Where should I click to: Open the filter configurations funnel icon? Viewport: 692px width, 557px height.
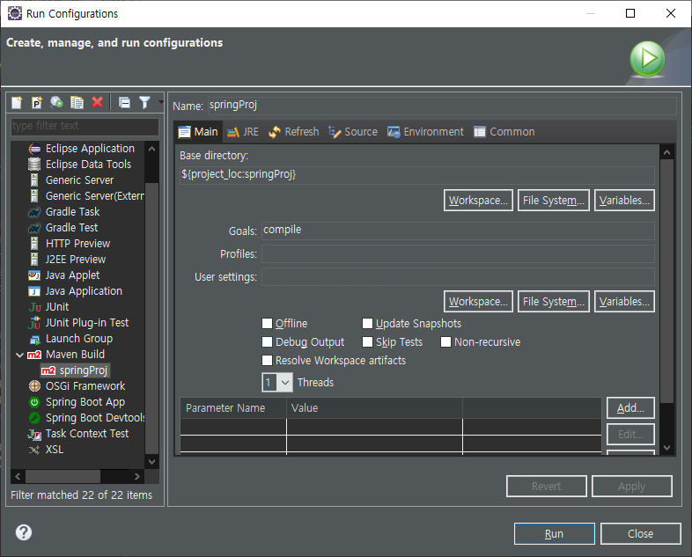tap(144, 103)
